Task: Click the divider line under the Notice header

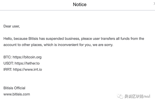Action: [x=78, y=10]
